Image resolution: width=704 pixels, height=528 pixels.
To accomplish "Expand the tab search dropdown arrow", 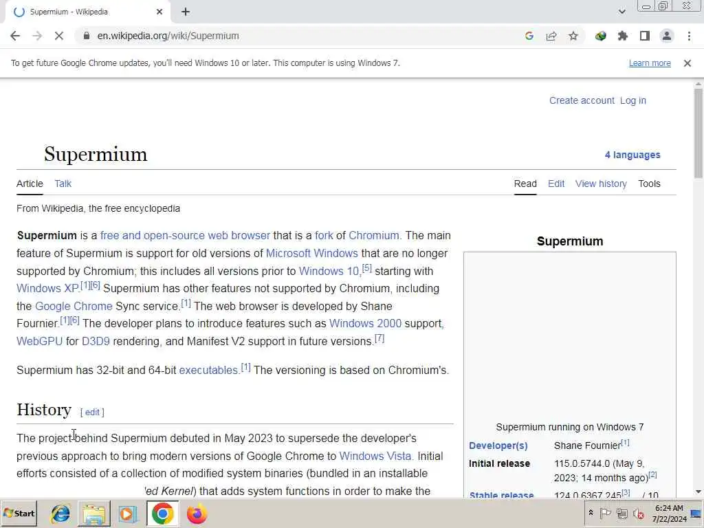I will (x=621, y=12).
